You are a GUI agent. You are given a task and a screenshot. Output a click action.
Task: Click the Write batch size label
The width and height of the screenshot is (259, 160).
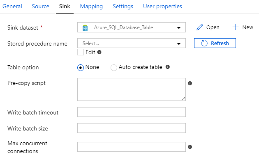coord(28,128)
